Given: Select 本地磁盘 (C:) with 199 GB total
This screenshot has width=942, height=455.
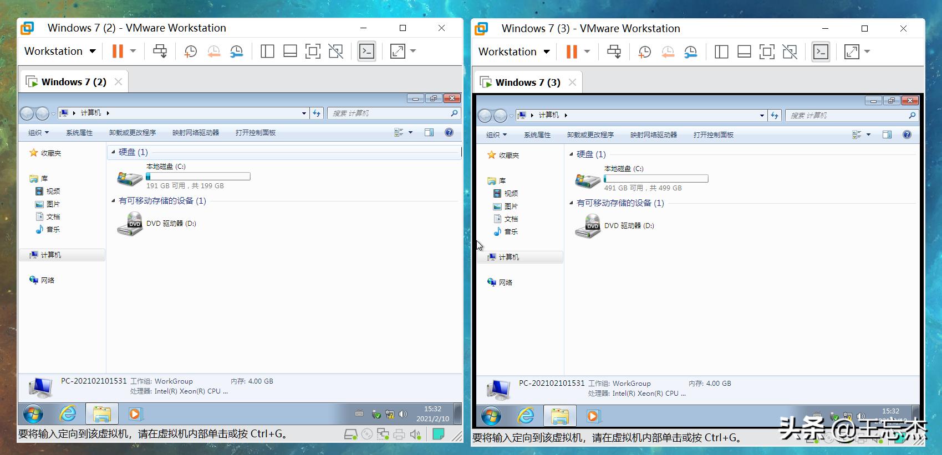Looking at the screenshot, I should pos(184,176).
